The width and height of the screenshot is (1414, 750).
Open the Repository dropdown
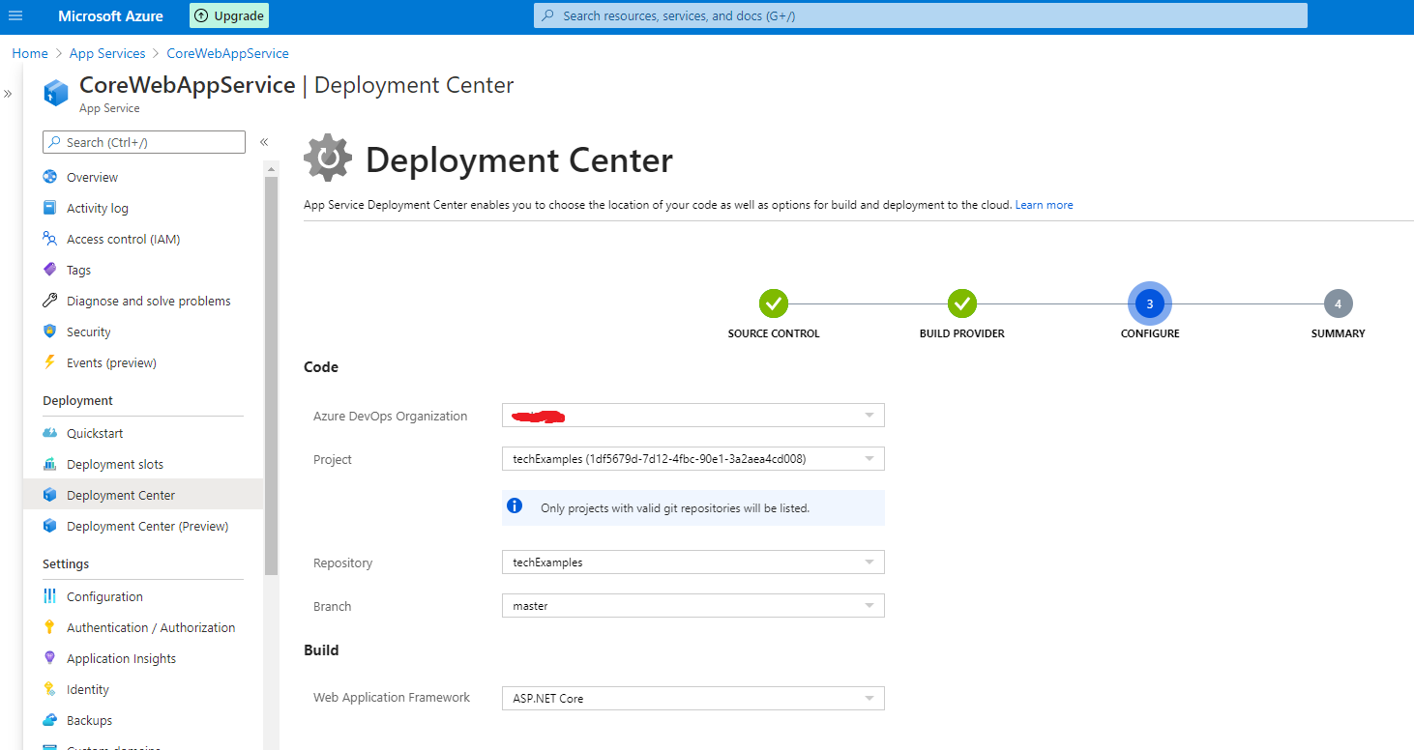(x=693, y=562)
